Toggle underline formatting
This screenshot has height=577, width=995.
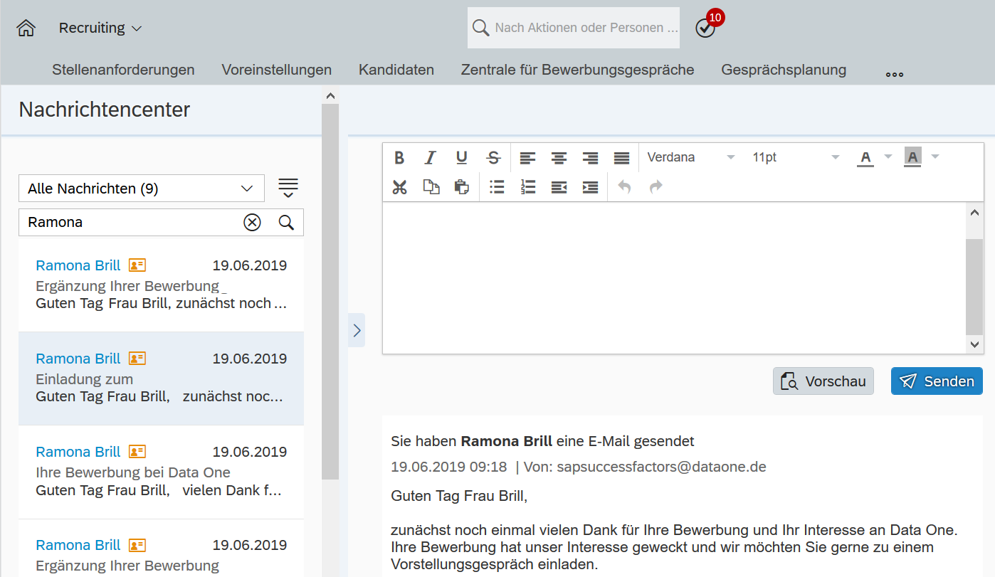click(x=461, y=158)
